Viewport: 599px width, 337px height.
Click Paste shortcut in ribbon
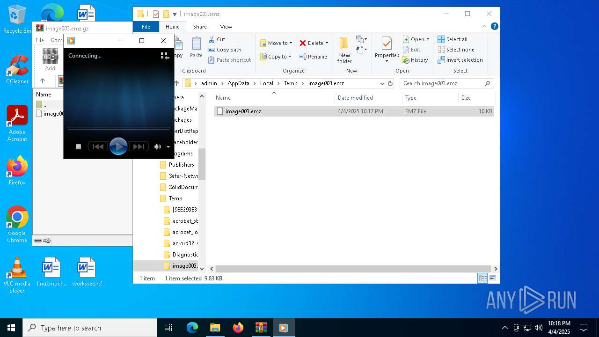(x=230, y=60)
